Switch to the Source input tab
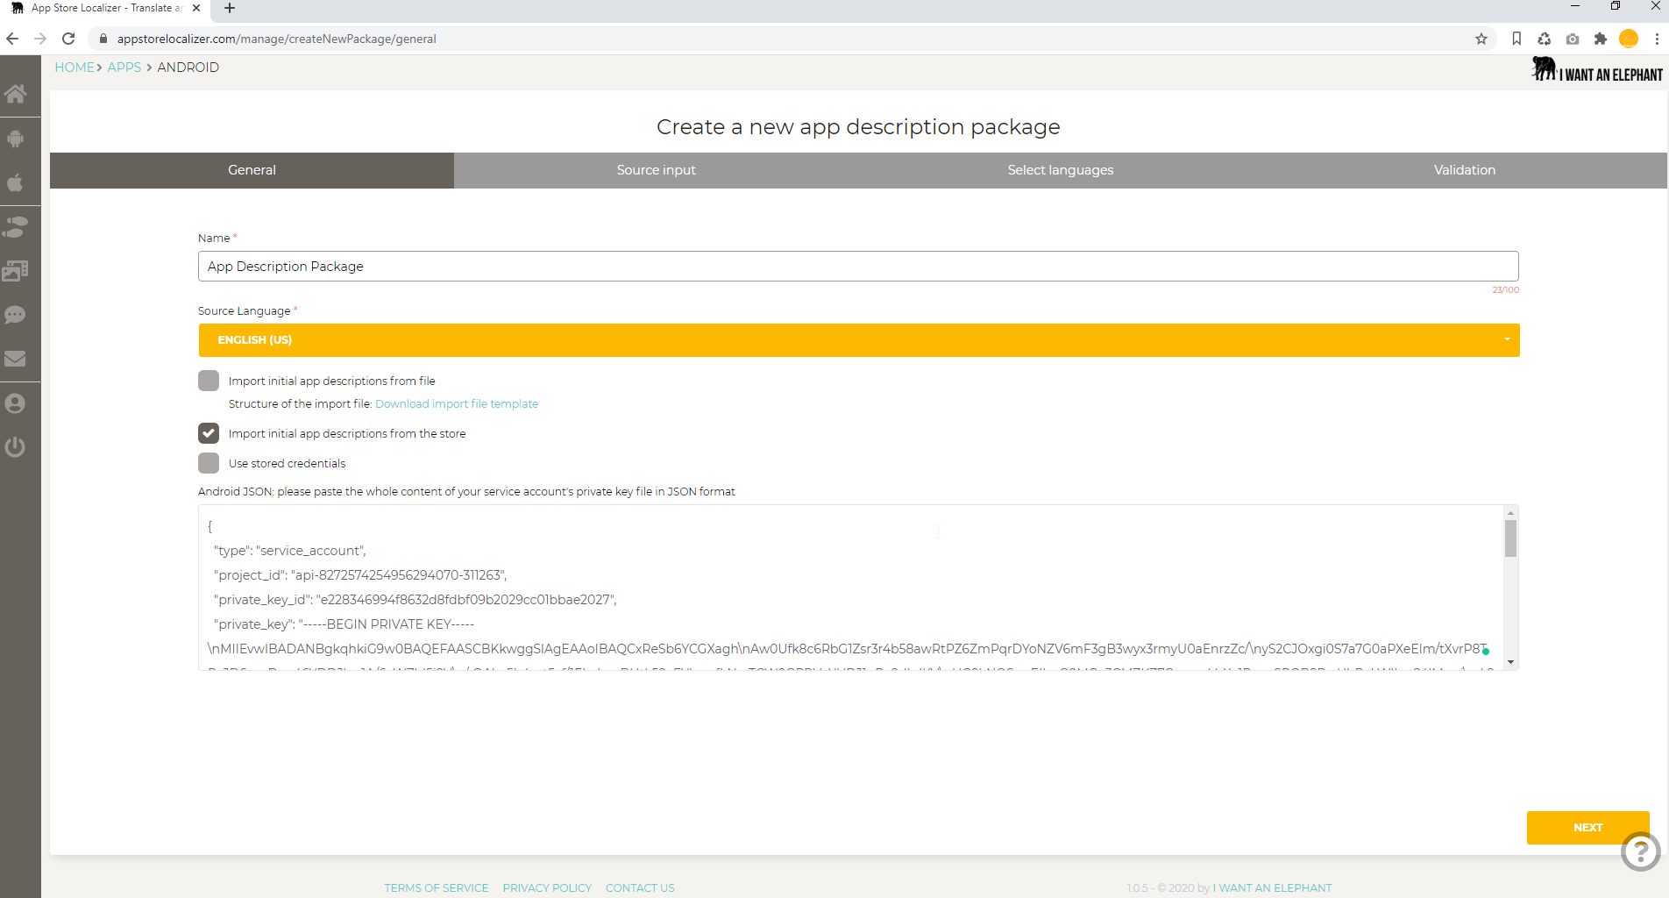The height and width of the screenshot is (898, 1669). point(656,170)
